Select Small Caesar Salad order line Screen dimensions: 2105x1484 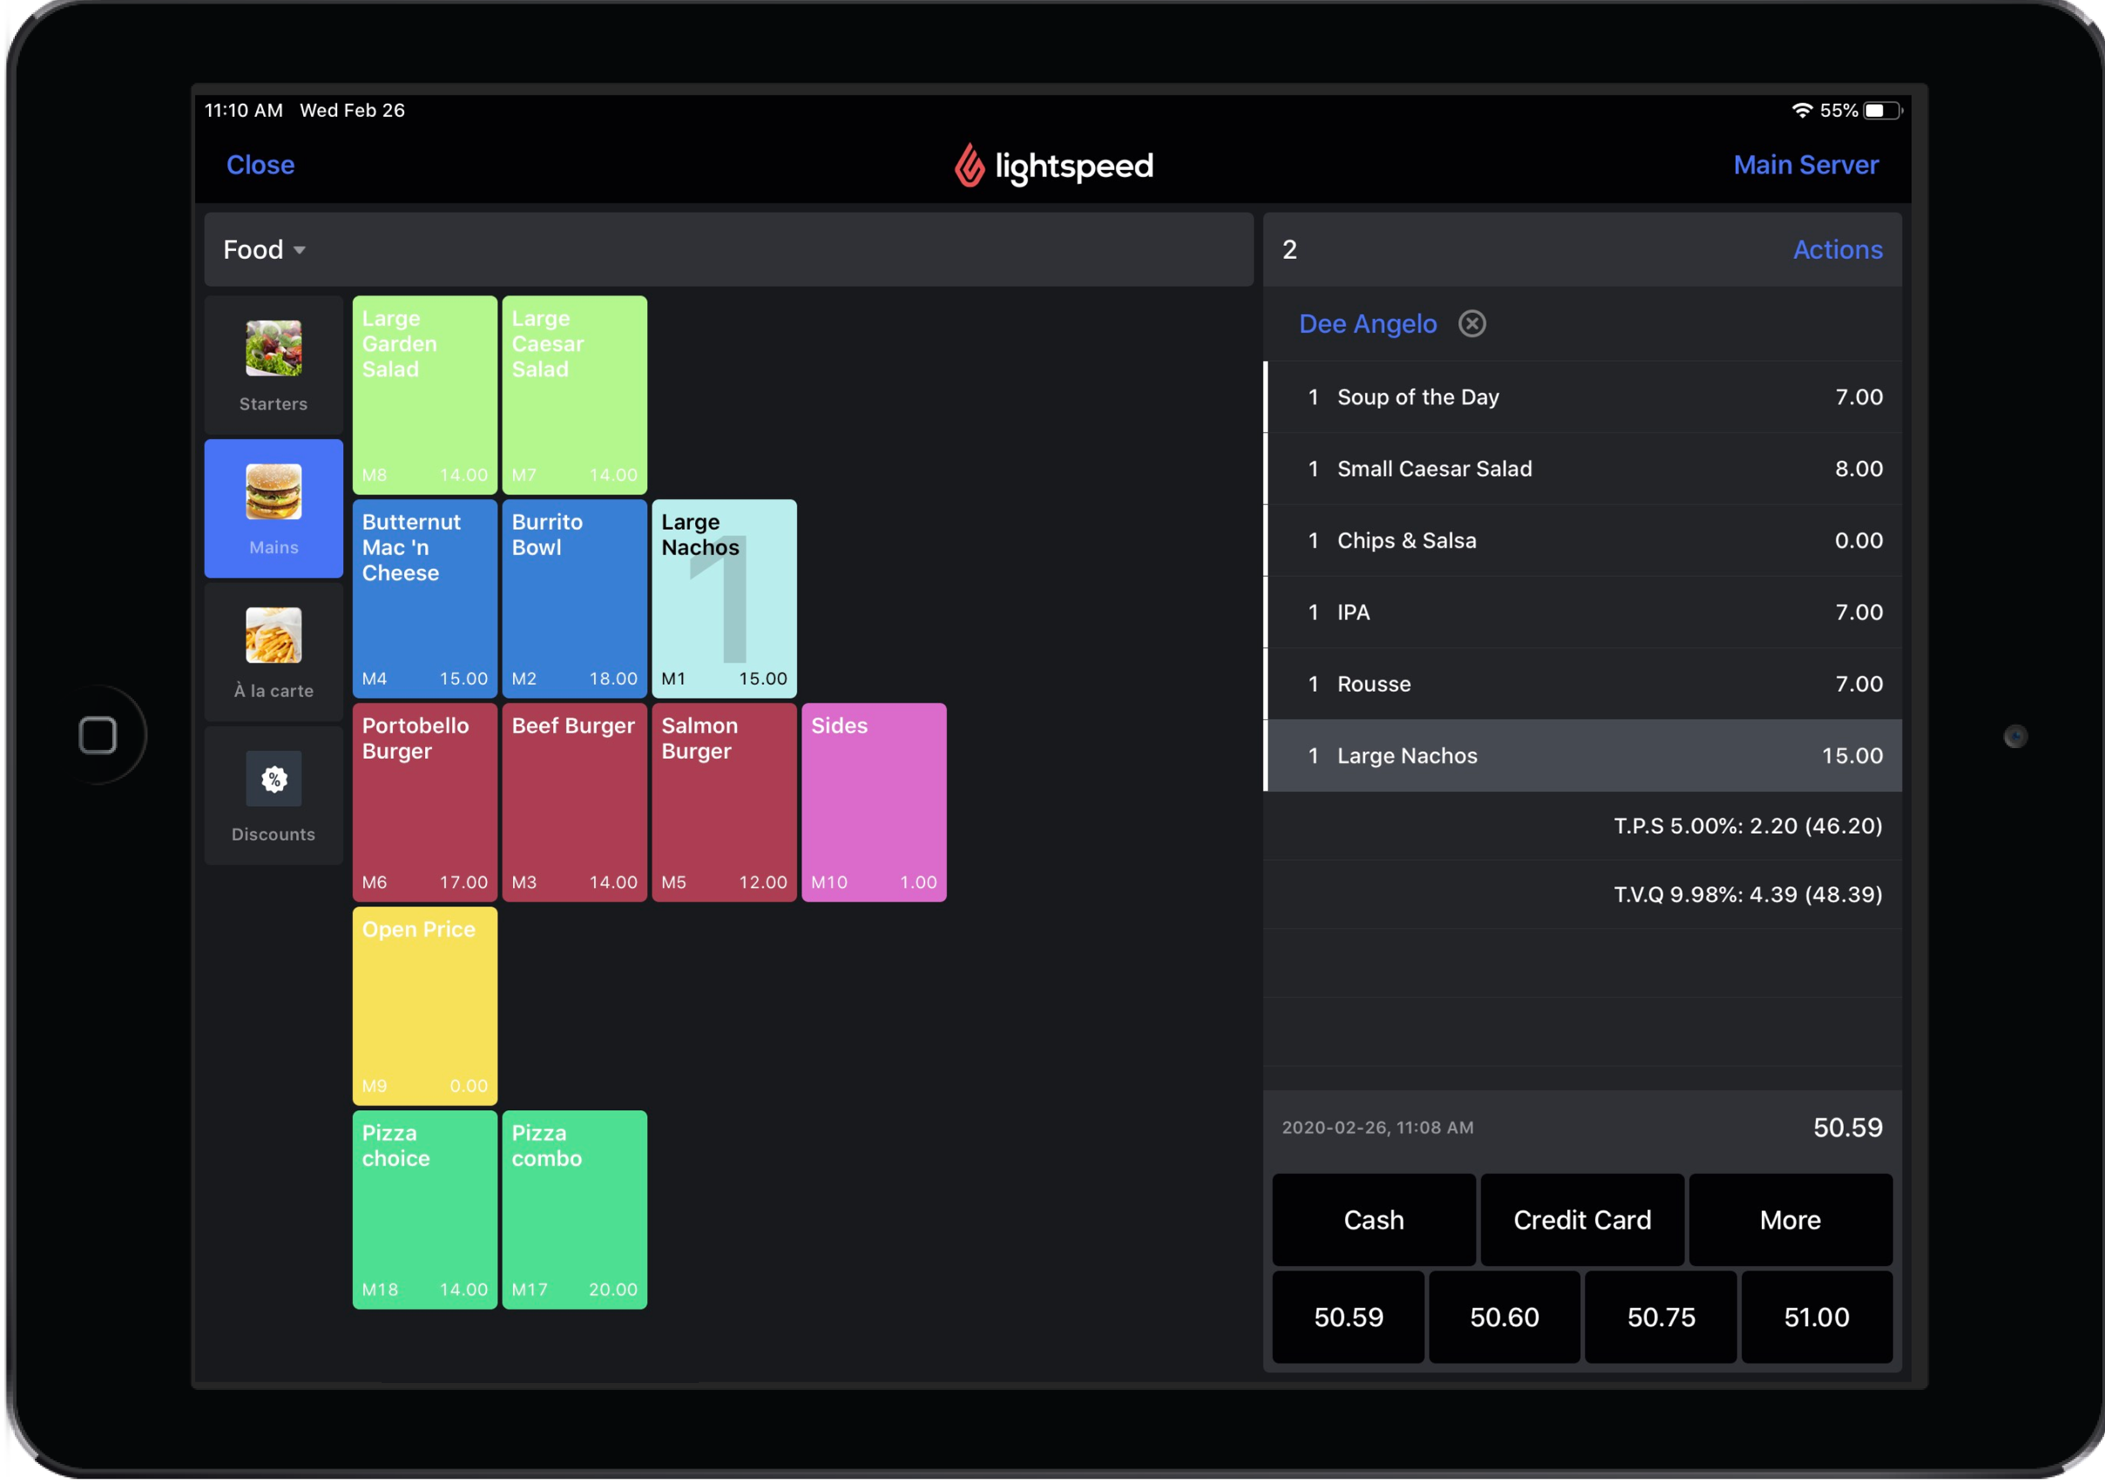click(1583, 469)
